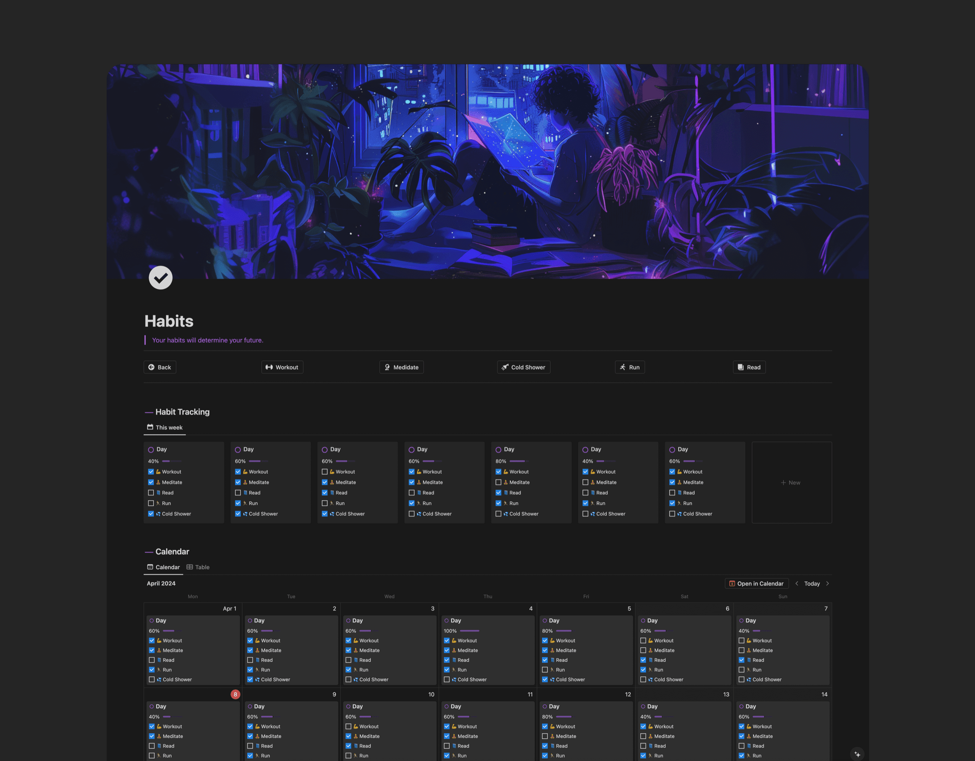Go to next month with right chevron
Image resolution: width=975 pixels, height=761 pixels.
coord(827,583)
